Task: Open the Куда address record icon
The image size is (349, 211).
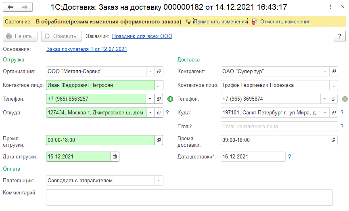Action: [334, 113]
